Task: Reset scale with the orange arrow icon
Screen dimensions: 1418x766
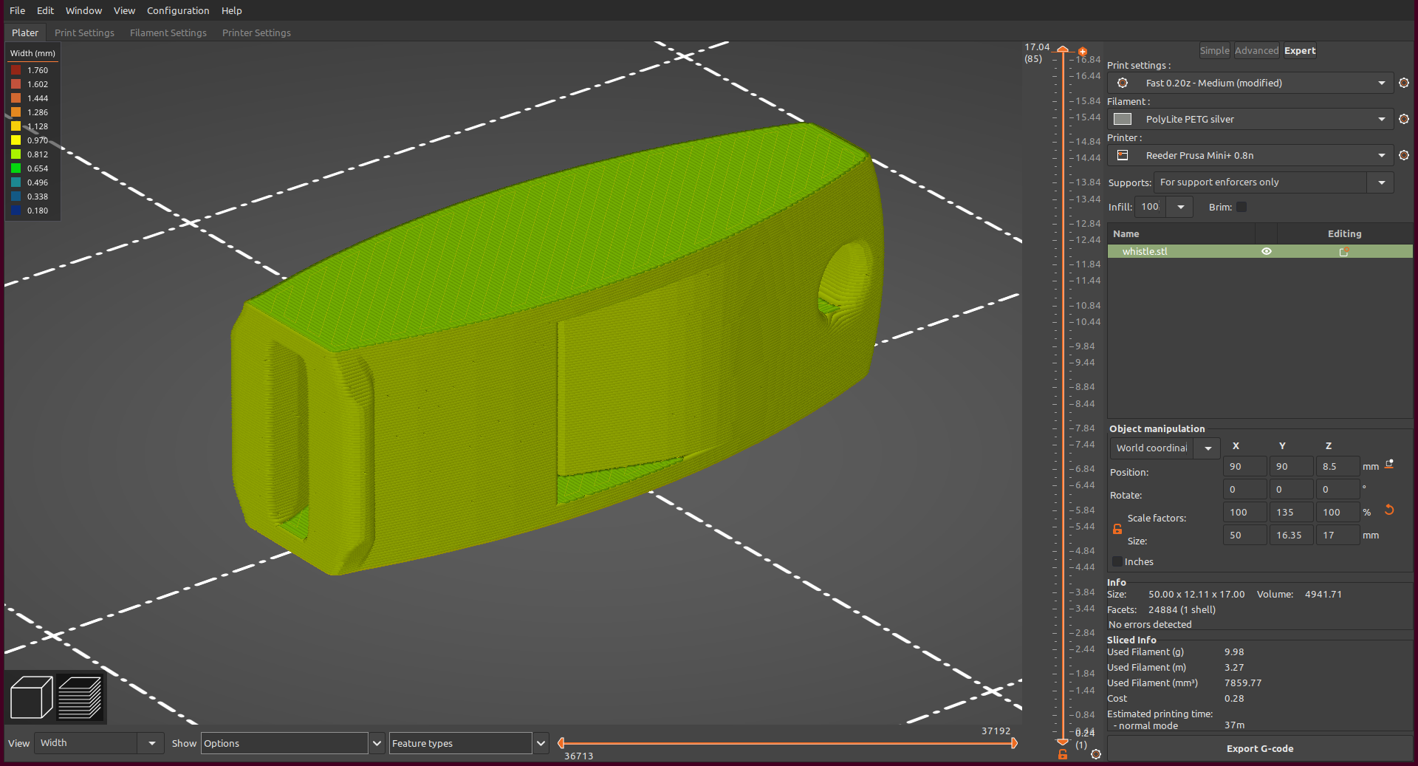Action: [1389, 510]
